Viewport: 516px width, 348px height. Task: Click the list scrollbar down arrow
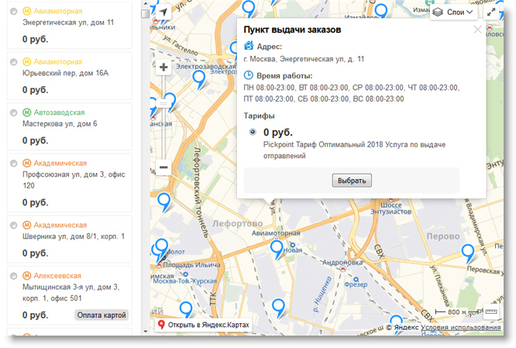coord(145,332)
